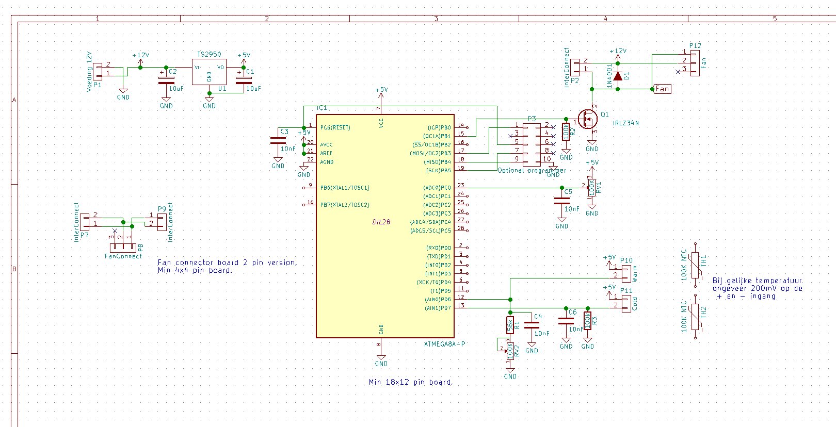Select thermistor TH2 100K NTC
The width and height of the screenshot is (836, 427).
click(x=695, y=316)
